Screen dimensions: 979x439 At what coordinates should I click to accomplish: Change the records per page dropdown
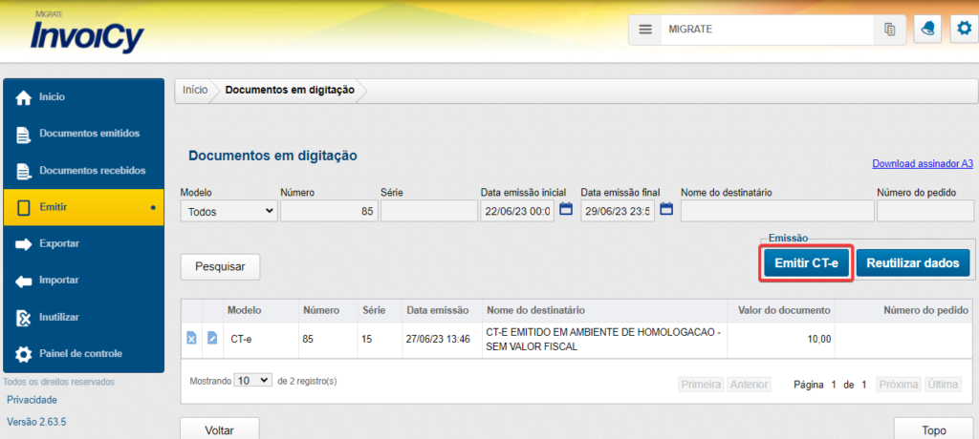(253, 380)
